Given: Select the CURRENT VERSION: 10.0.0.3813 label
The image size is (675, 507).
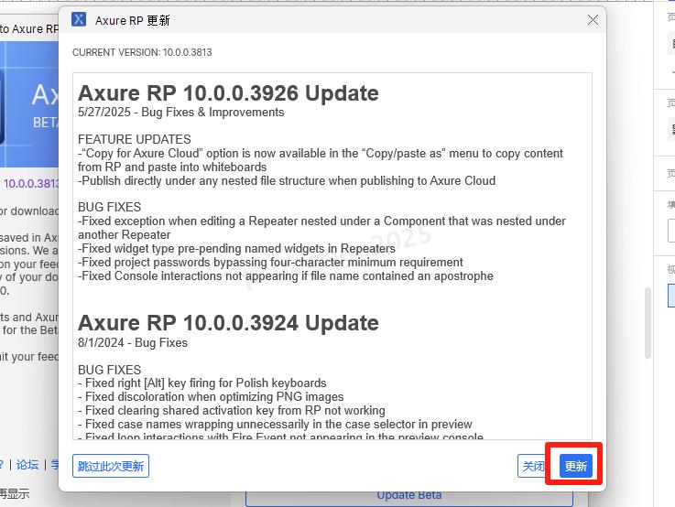Looking at the screenshot, I should [142, 52].
